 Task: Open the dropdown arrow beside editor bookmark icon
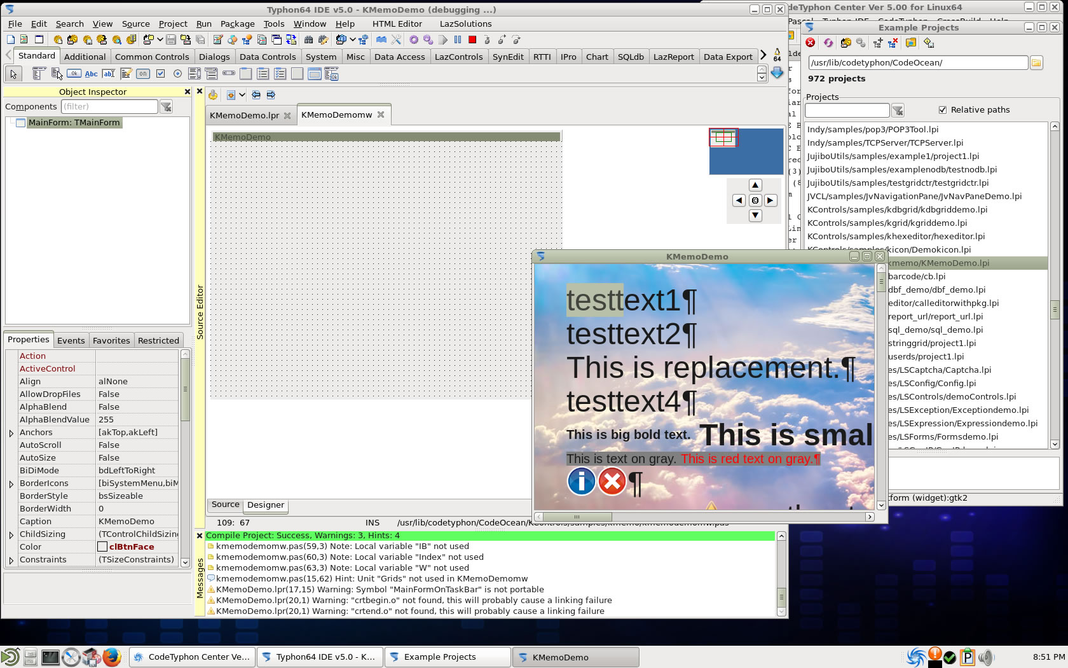click(242, 95)
